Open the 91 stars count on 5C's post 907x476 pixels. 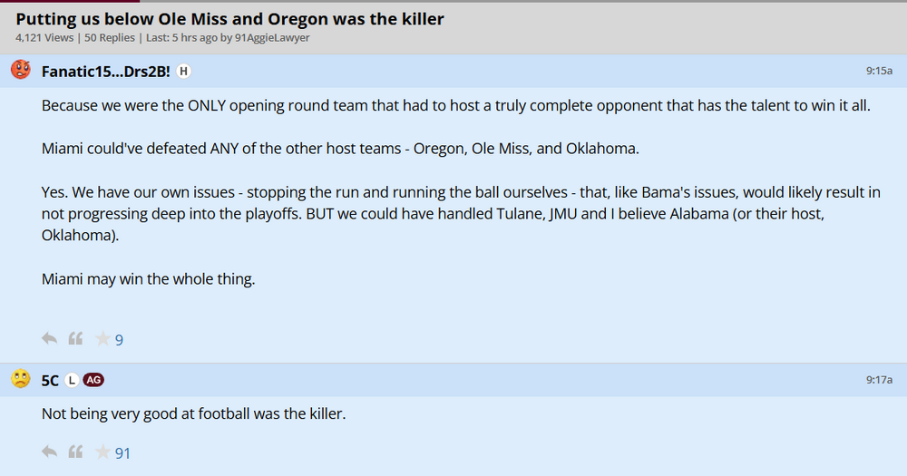(122, 452)
